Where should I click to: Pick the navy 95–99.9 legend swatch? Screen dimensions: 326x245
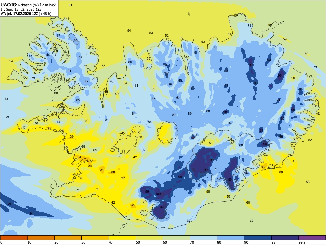(x=285, y=238)
